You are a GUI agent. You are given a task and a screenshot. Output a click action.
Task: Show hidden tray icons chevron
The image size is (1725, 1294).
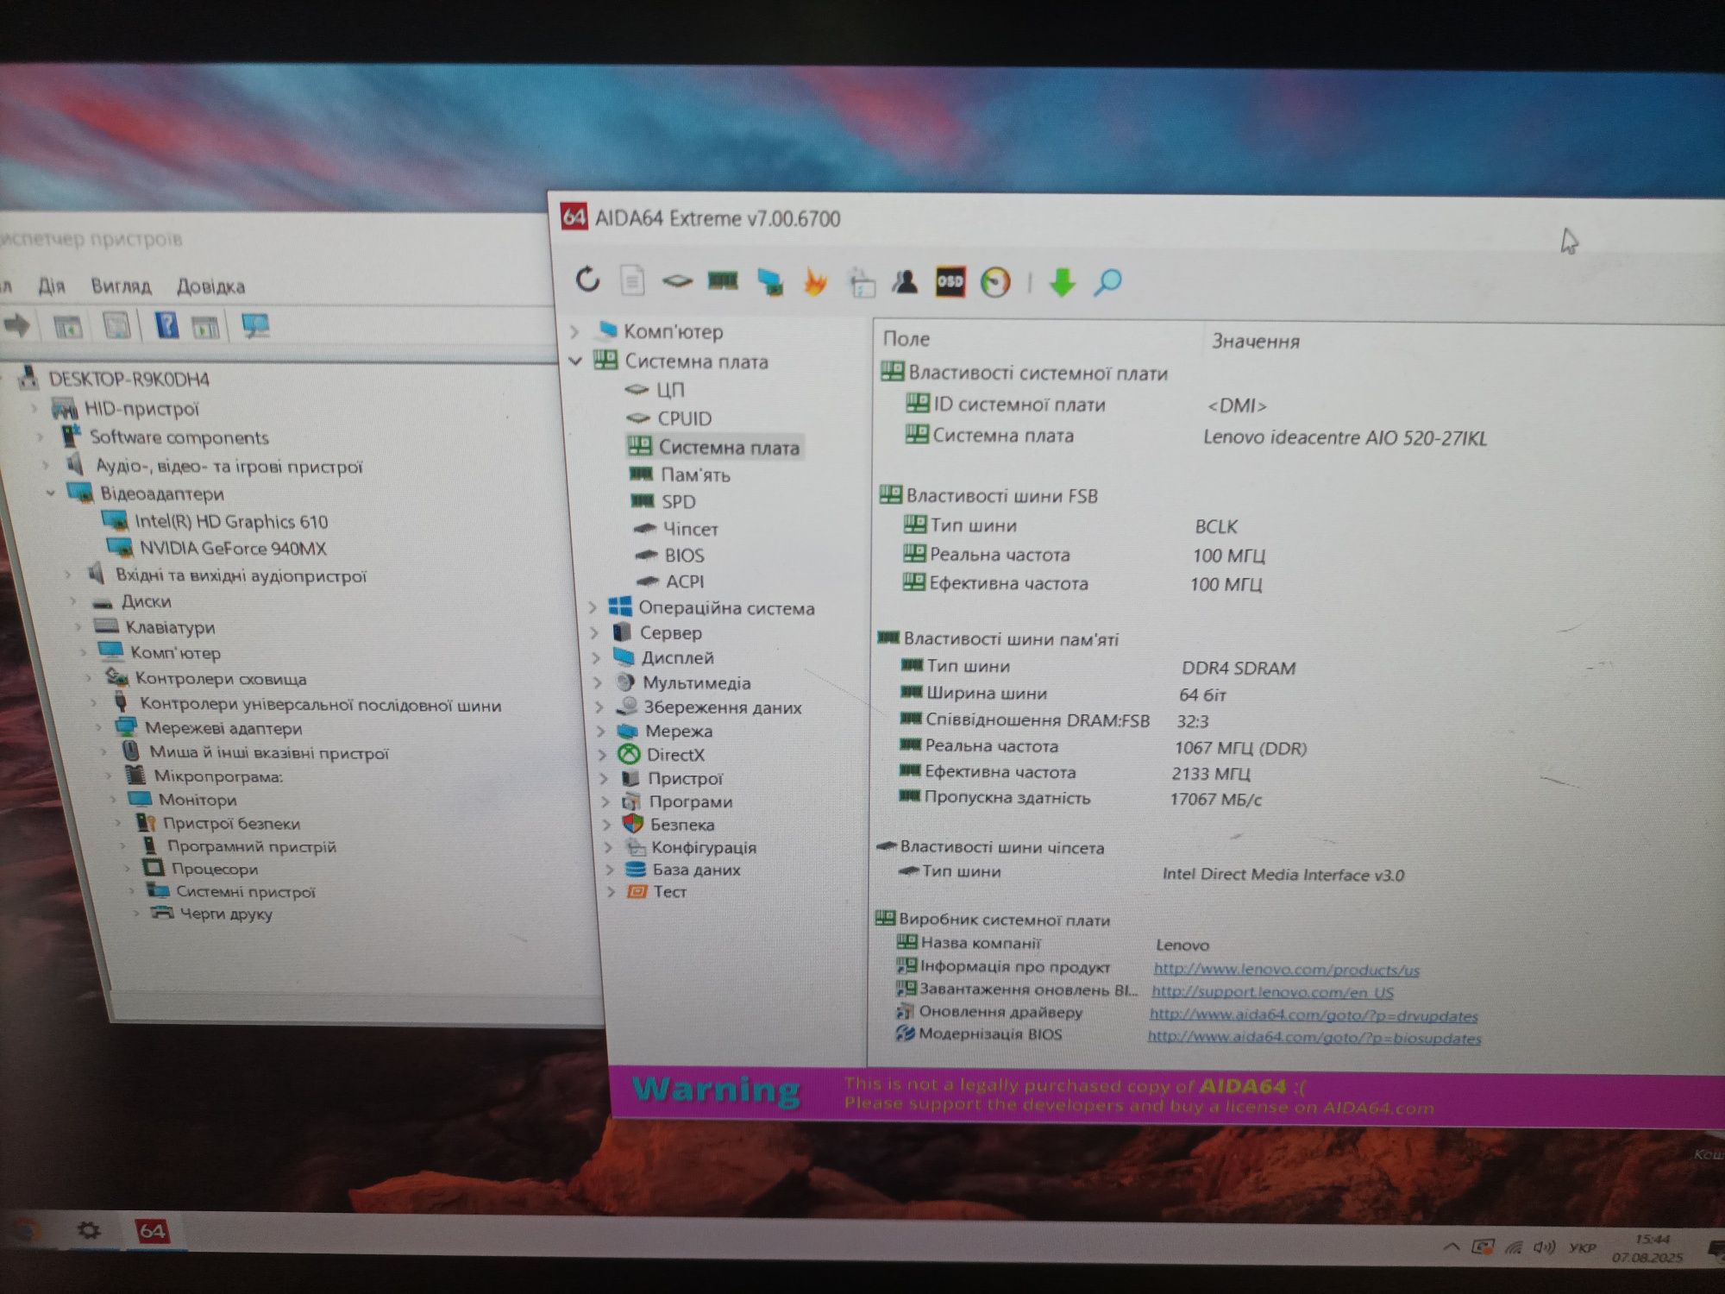point(1452,1247)
